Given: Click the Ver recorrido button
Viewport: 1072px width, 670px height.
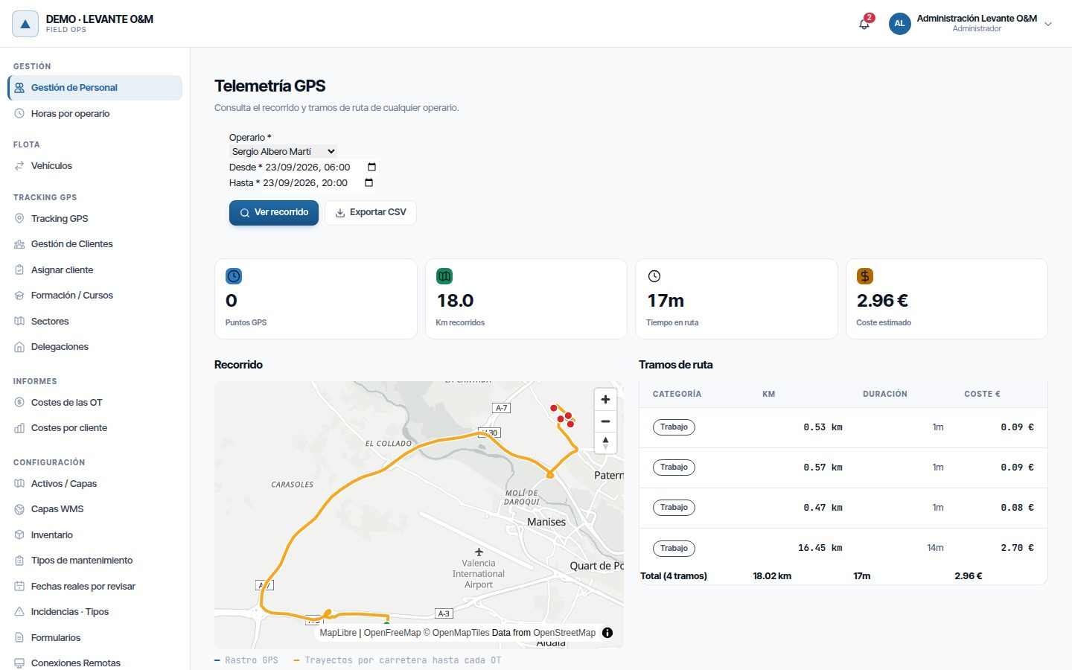Looking at the screenshot, I should tap(274, 213).
